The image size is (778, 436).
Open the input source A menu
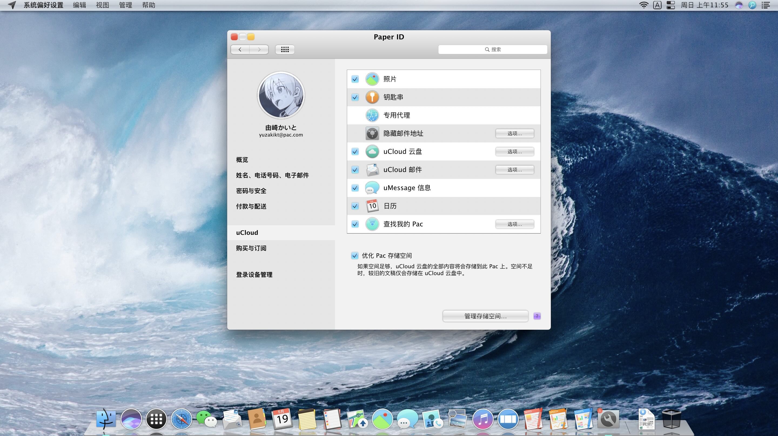657,5
